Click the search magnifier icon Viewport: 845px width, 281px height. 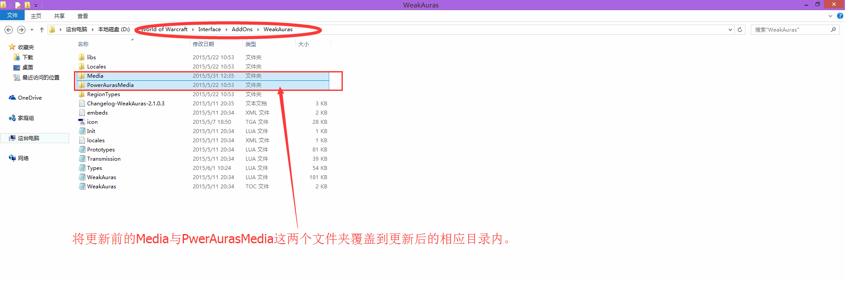(x=833, y=30)
